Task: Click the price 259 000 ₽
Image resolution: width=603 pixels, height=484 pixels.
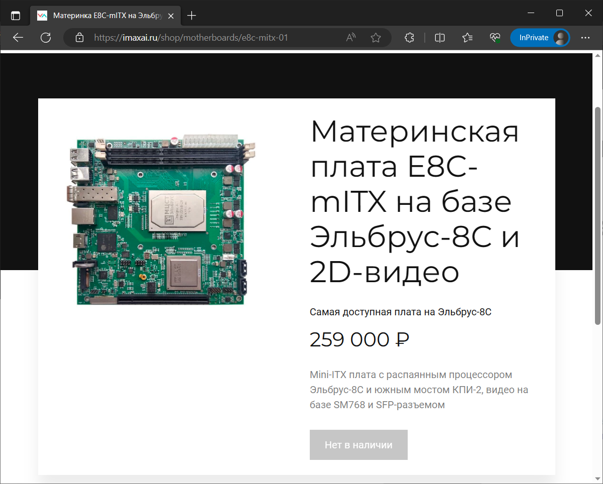Action: [359, 340]
